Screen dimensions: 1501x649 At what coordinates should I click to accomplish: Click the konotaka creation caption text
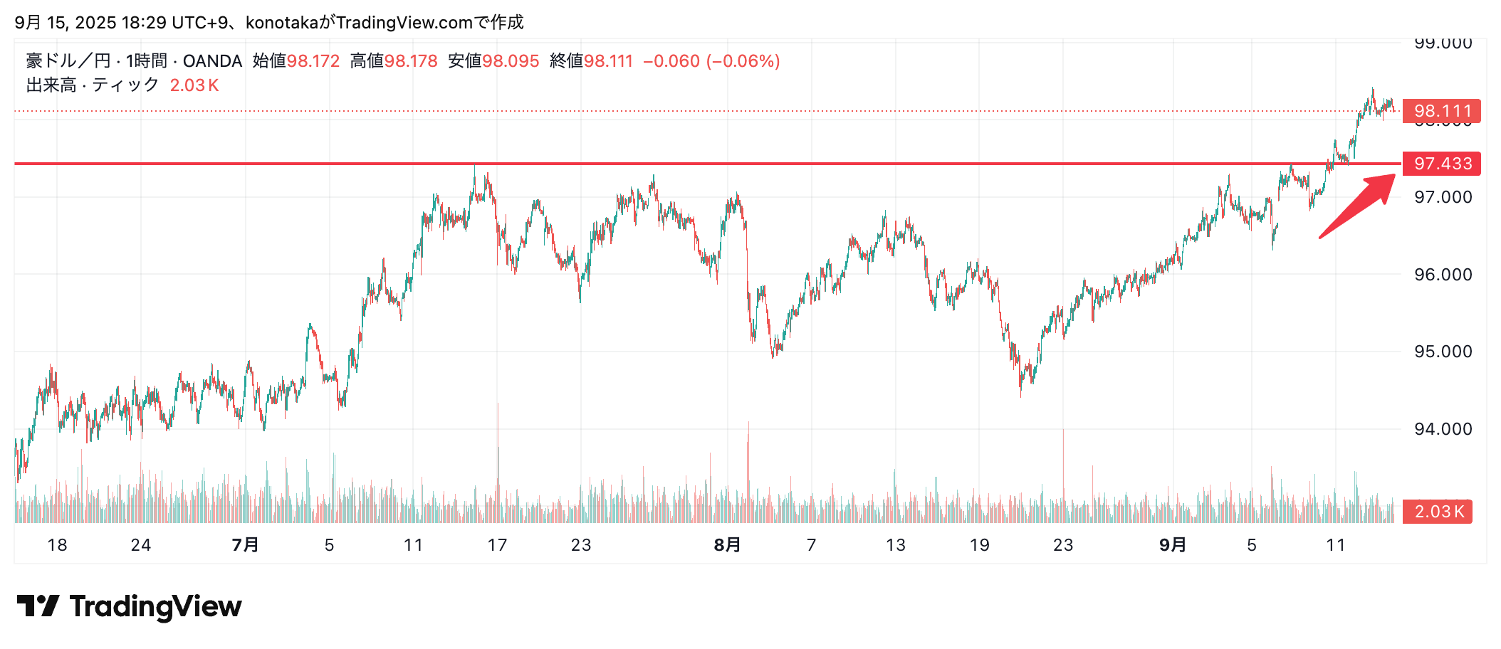[x=269, y=23]
